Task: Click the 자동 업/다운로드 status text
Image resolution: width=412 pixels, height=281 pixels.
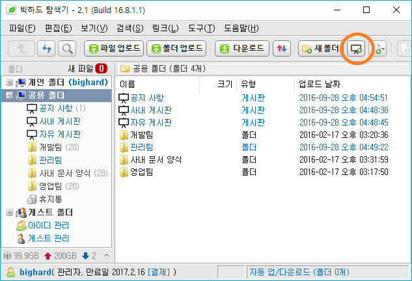Action: pyautogui.click(x=299, y=272)
